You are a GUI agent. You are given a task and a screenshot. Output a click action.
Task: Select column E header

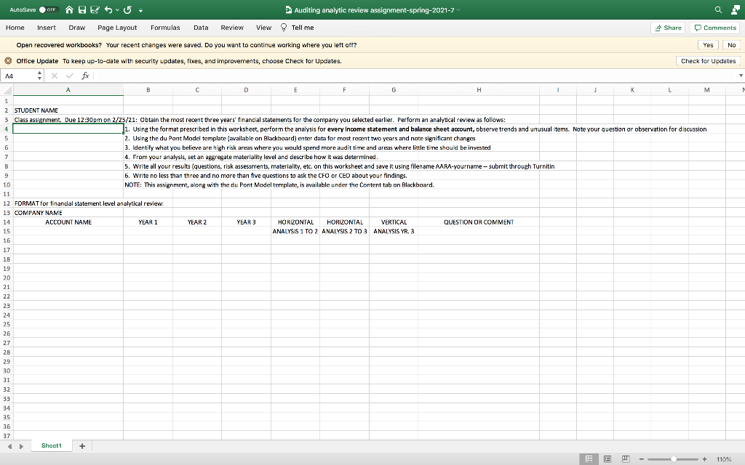(x=295, y=89)
